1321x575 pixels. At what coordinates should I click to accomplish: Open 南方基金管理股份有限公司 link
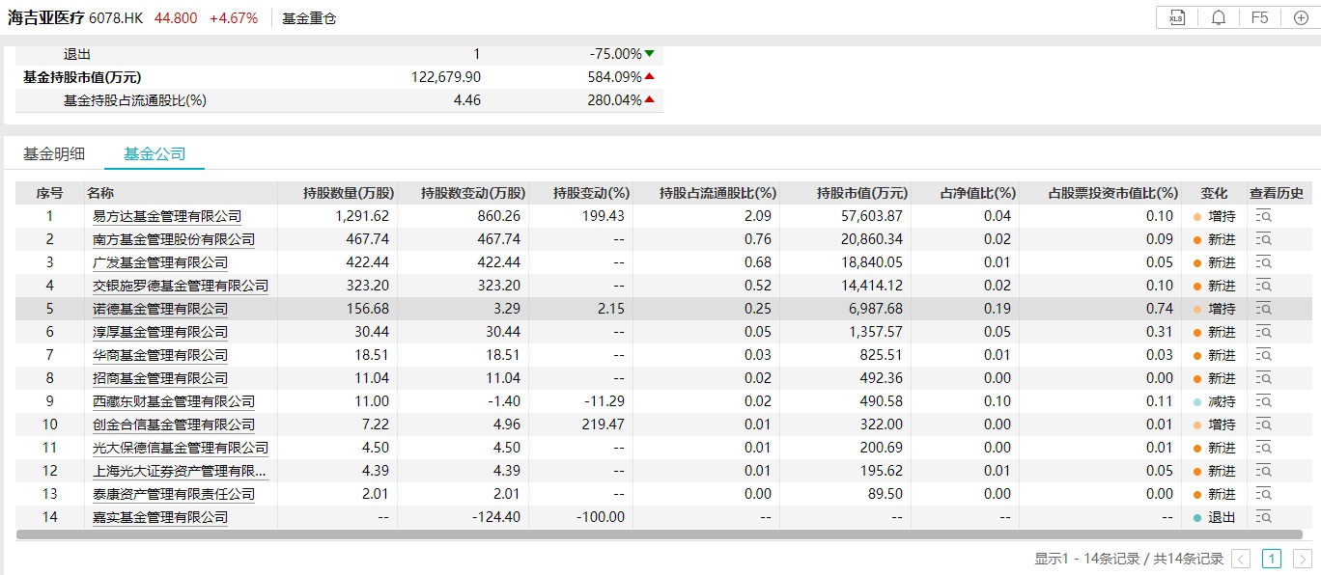click(174, 239)
